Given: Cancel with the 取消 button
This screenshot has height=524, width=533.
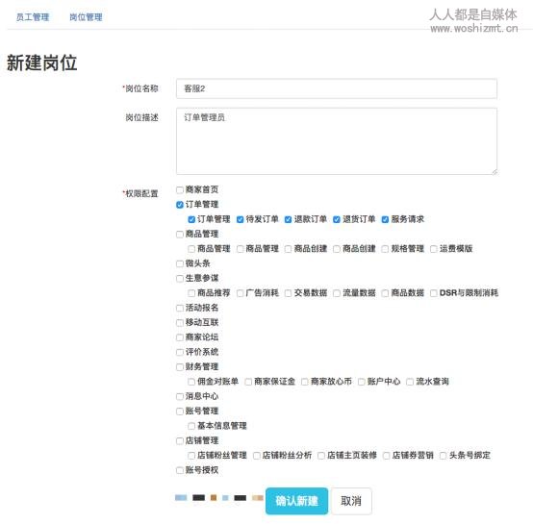Looking at the screenshot, I should point(351,501).
